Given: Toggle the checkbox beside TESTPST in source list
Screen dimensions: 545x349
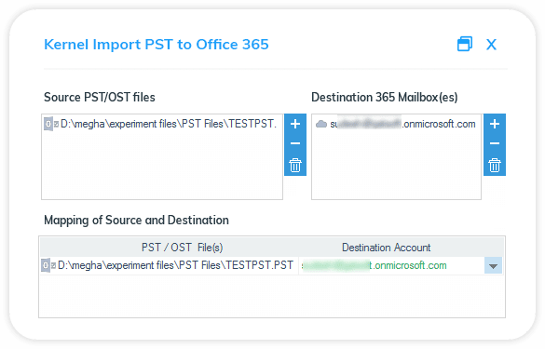Looking at the screenshot, I should [x=56, y=124].
